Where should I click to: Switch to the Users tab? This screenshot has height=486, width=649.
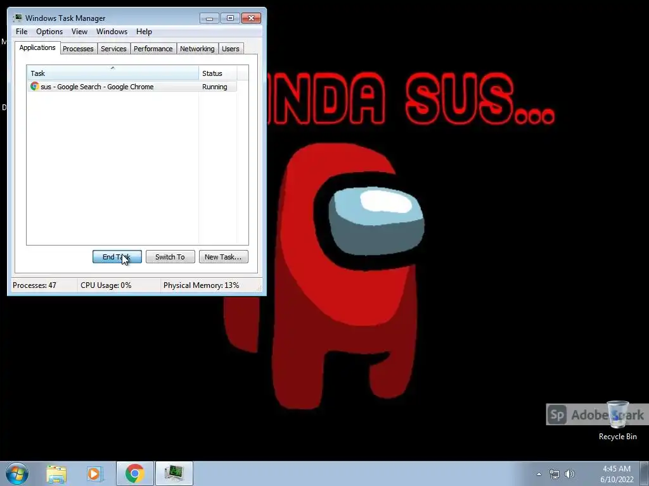click(231, 49)
